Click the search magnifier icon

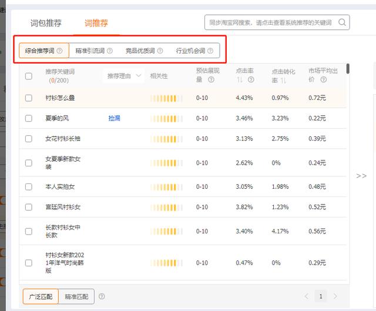(341, 23)
